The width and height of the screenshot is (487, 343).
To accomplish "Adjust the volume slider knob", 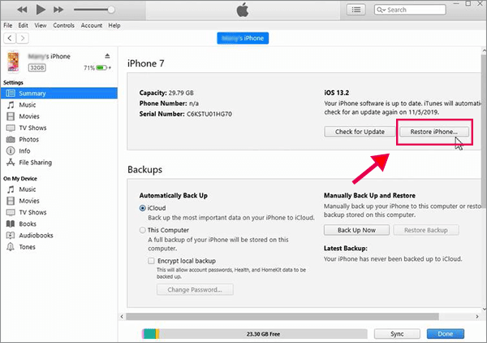I will pos(111,10).
